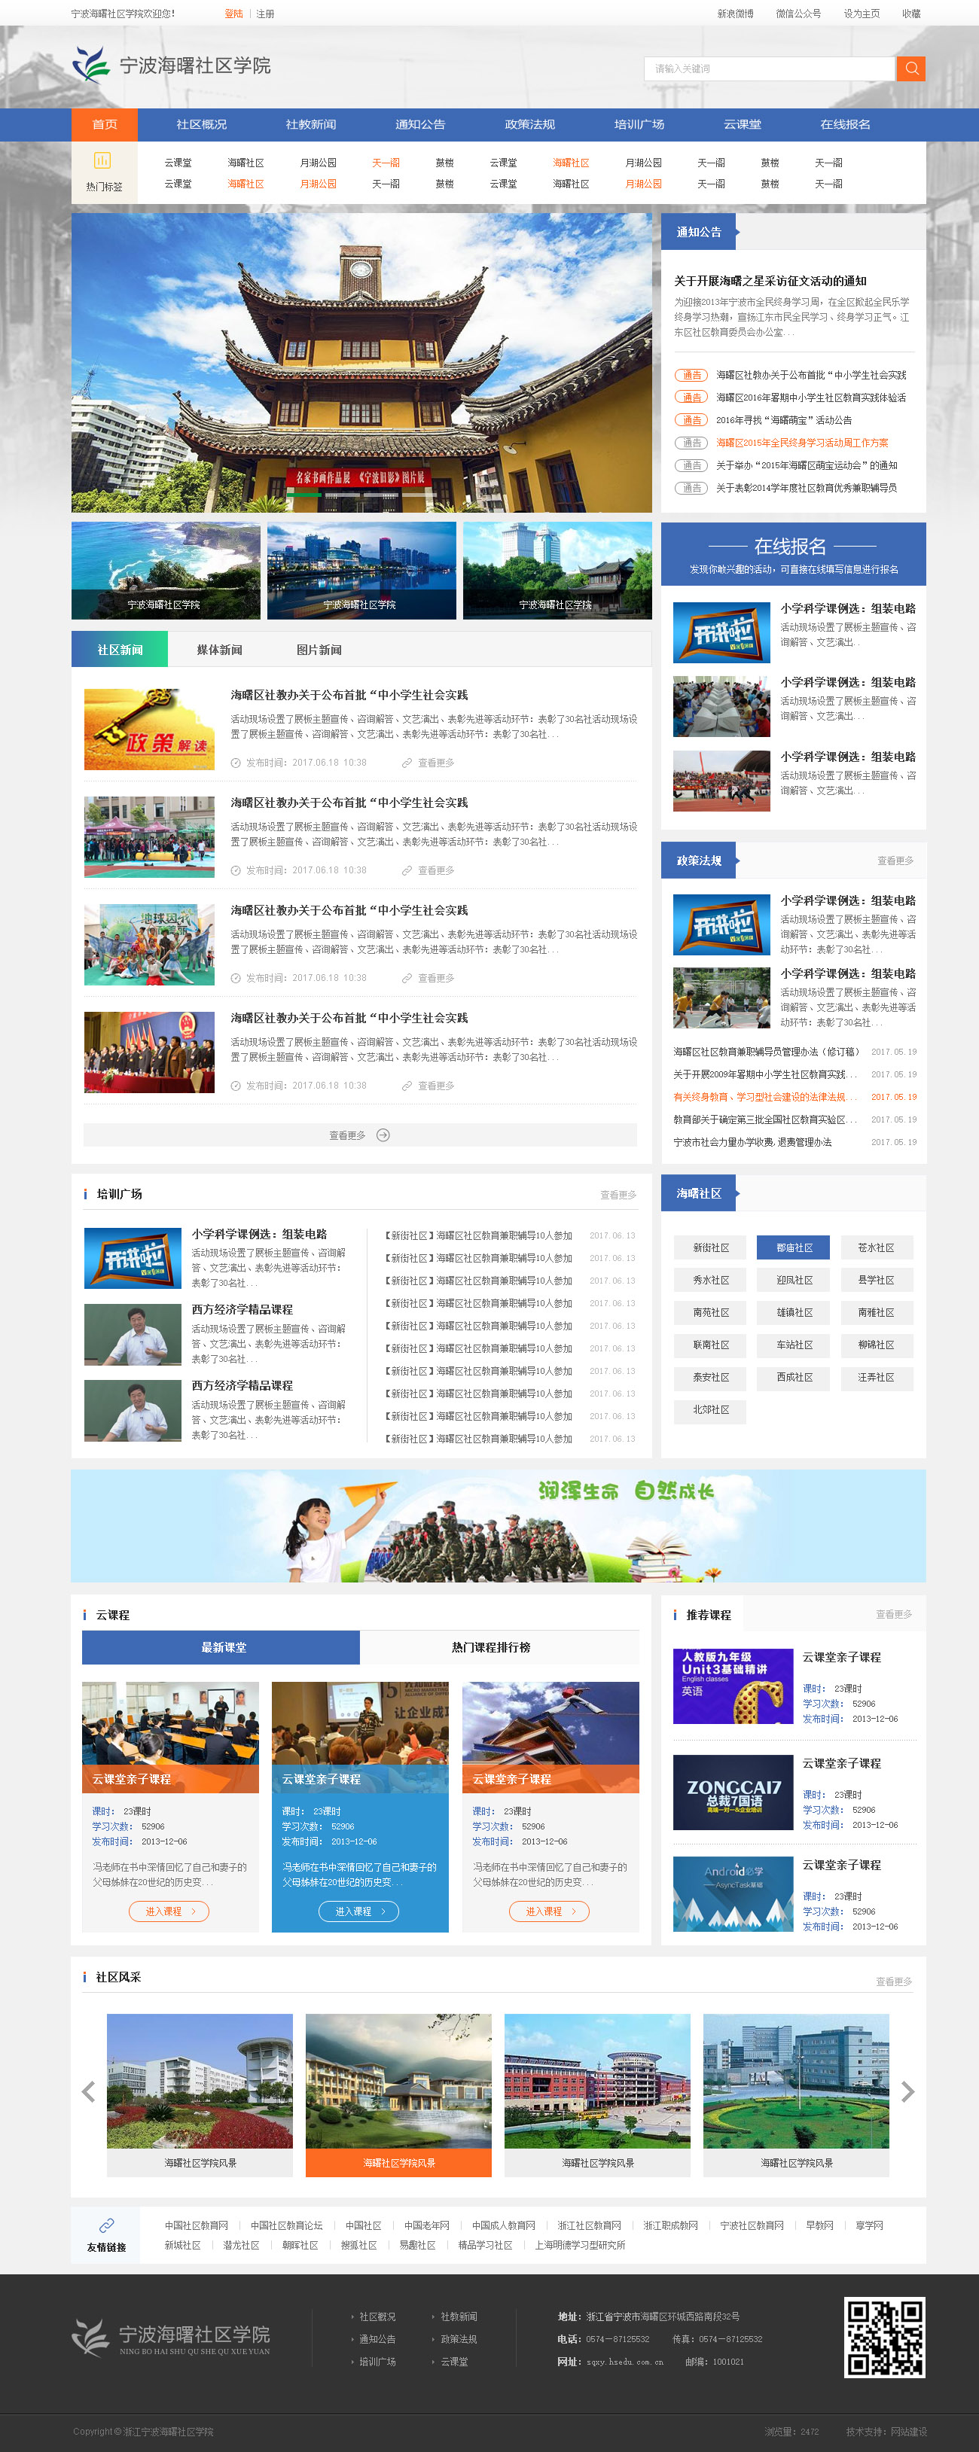
Task: Click the Ningbo Haishu college header logo
Action: tap(172, 65)
